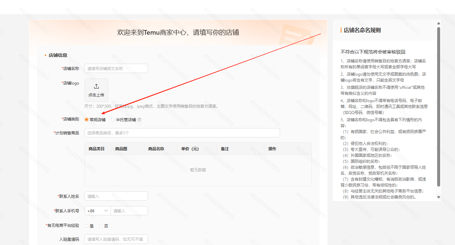The height and width of the screenshot is (245, 455).
Task: Click the 暂无数据 empty table text
Action: point(198,170)
